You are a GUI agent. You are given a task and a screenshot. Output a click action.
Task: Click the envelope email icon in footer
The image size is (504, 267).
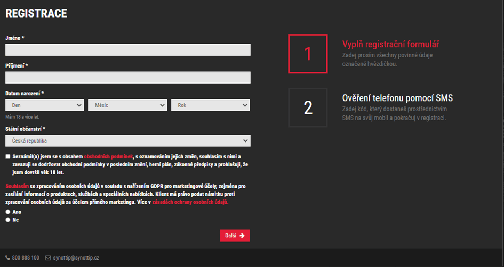48,258
